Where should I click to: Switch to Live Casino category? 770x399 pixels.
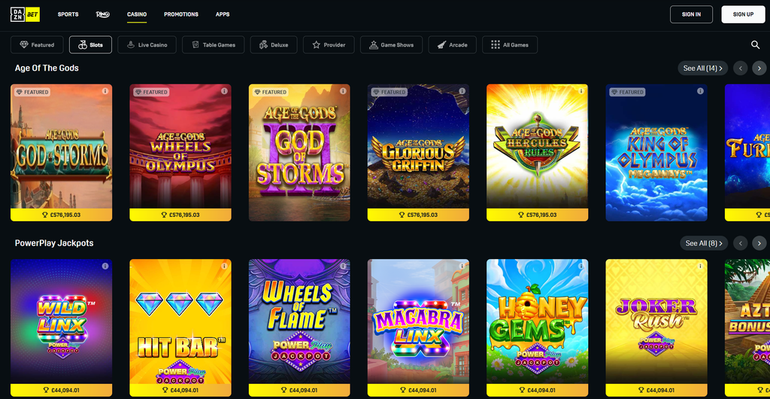tap(147, 44)
